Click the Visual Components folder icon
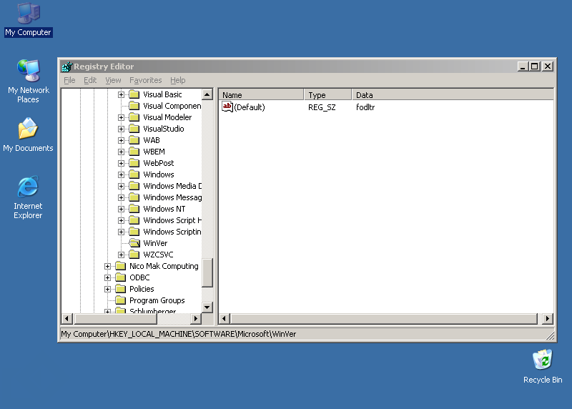572x409 pixels. tap(134, 106)
